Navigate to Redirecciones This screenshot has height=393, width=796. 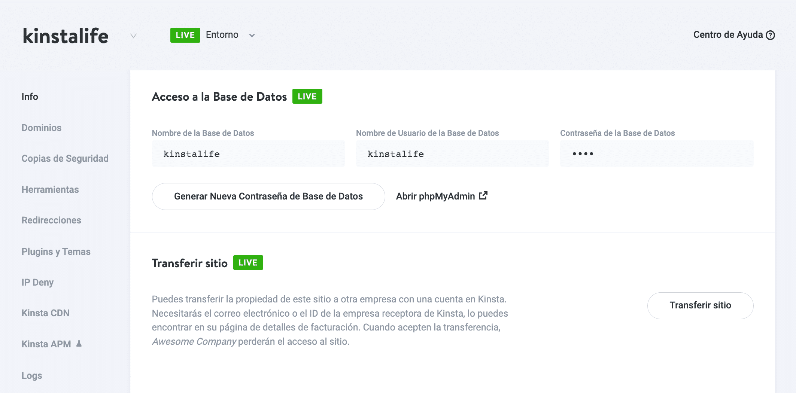[51, 220]
